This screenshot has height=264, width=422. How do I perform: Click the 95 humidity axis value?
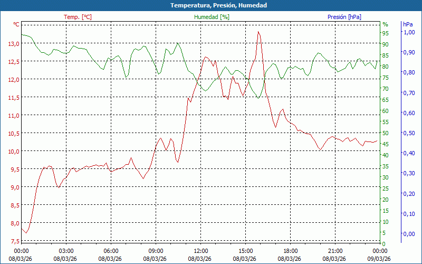[385, 33]
